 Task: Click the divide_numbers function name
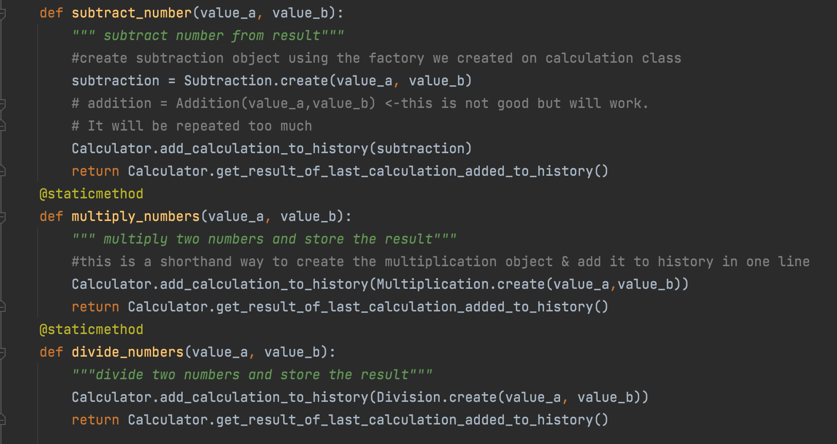(x=128, y=352)
